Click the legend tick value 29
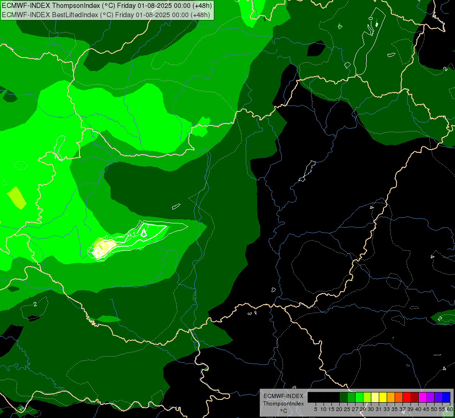Screen dimensions: 455x418 coord(363,409)
